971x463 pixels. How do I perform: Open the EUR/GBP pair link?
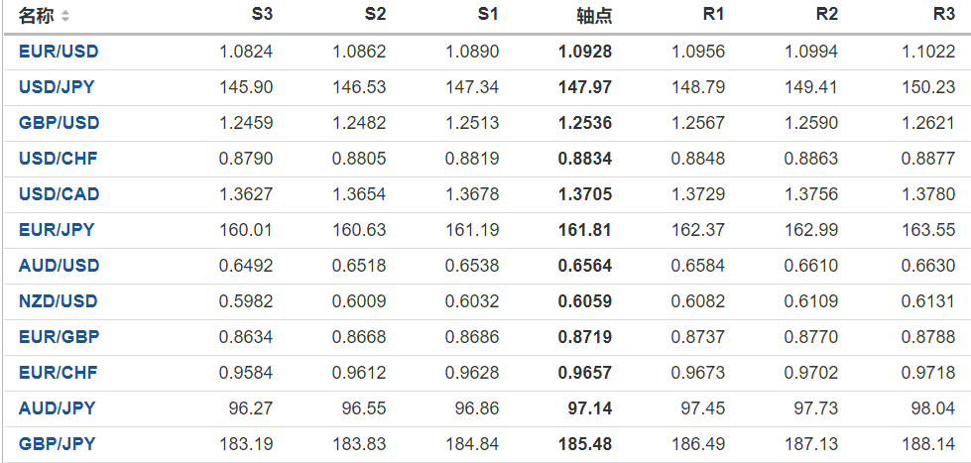(59, 337)
